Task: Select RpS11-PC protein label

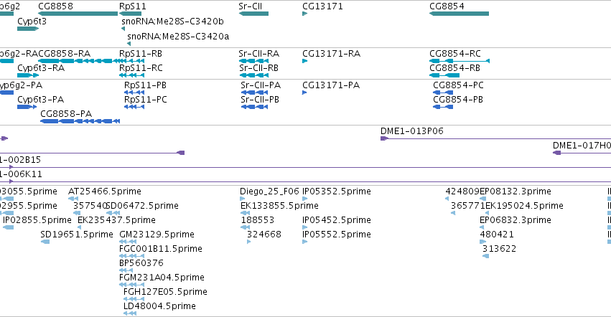Action: [x=145, y=99]
